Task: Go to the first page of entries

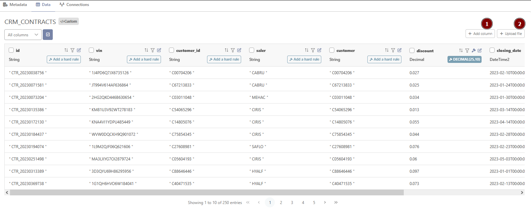Action: tap(248, 202)
